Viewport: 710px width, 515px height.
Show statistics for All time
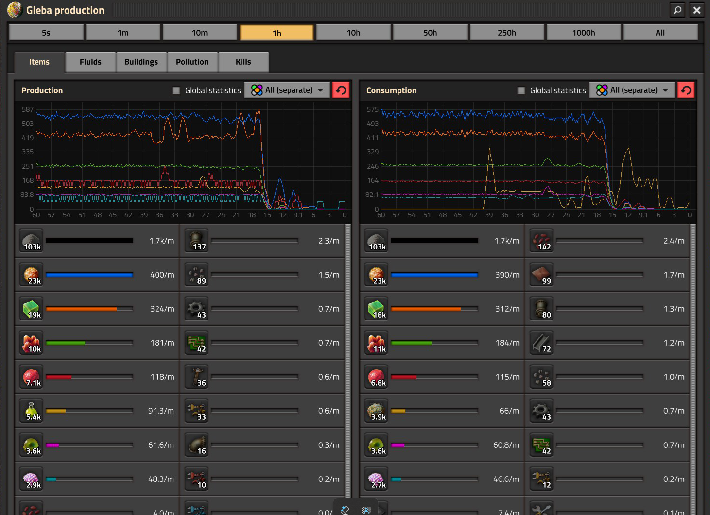click(660, 33)
